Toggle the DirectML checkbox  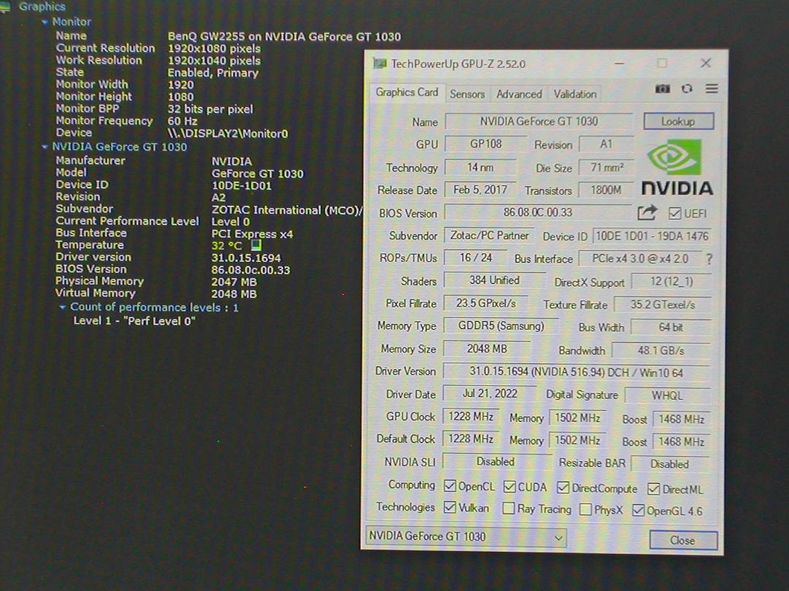point(654,488)
